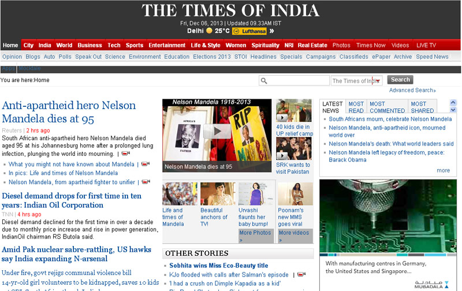Select the Women menu item

pos(236,45)
